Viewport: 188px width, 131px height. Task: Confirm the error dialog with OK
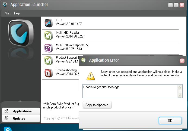pyautogui.click(x=170, y=121)
